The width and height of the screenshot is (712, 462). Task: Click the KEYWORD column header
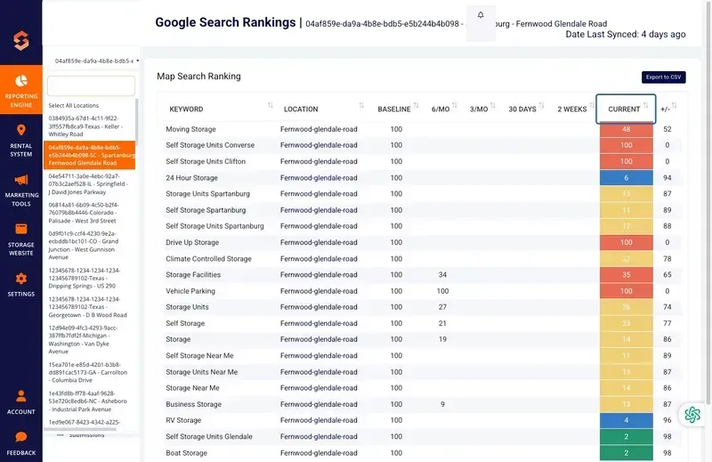click(x=186, y=109)
